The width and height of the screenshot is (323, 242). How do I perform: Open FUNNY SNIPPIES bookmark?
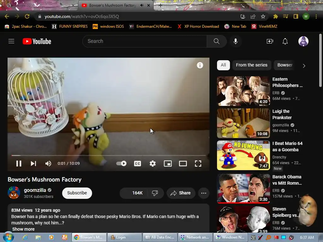[x=70, y=26]
